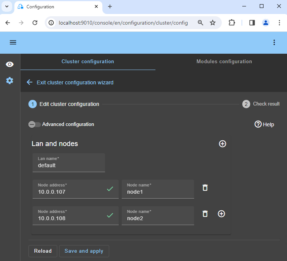Click the Lan name input field
The width and height of the screenshot is (287, 261).
[x=69, y=165]
